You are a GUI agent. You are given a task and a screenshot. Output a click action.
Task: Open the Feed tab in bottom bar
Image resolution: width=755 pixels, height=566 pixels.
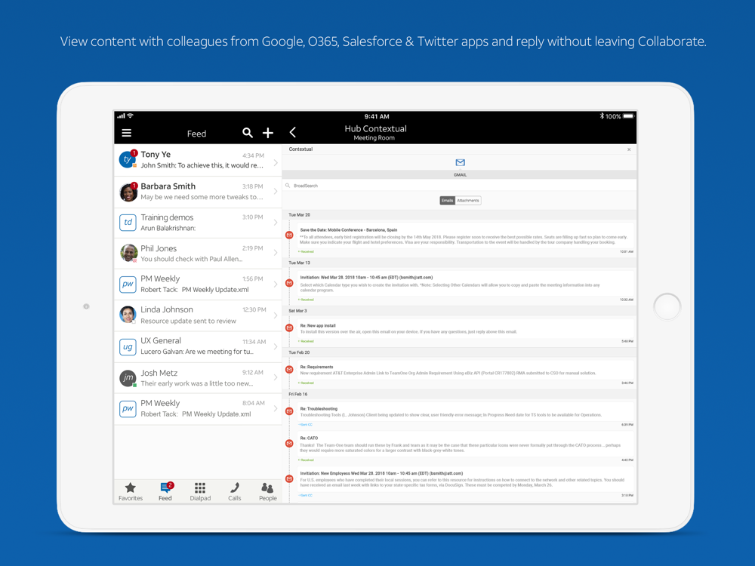coord(165,492)
